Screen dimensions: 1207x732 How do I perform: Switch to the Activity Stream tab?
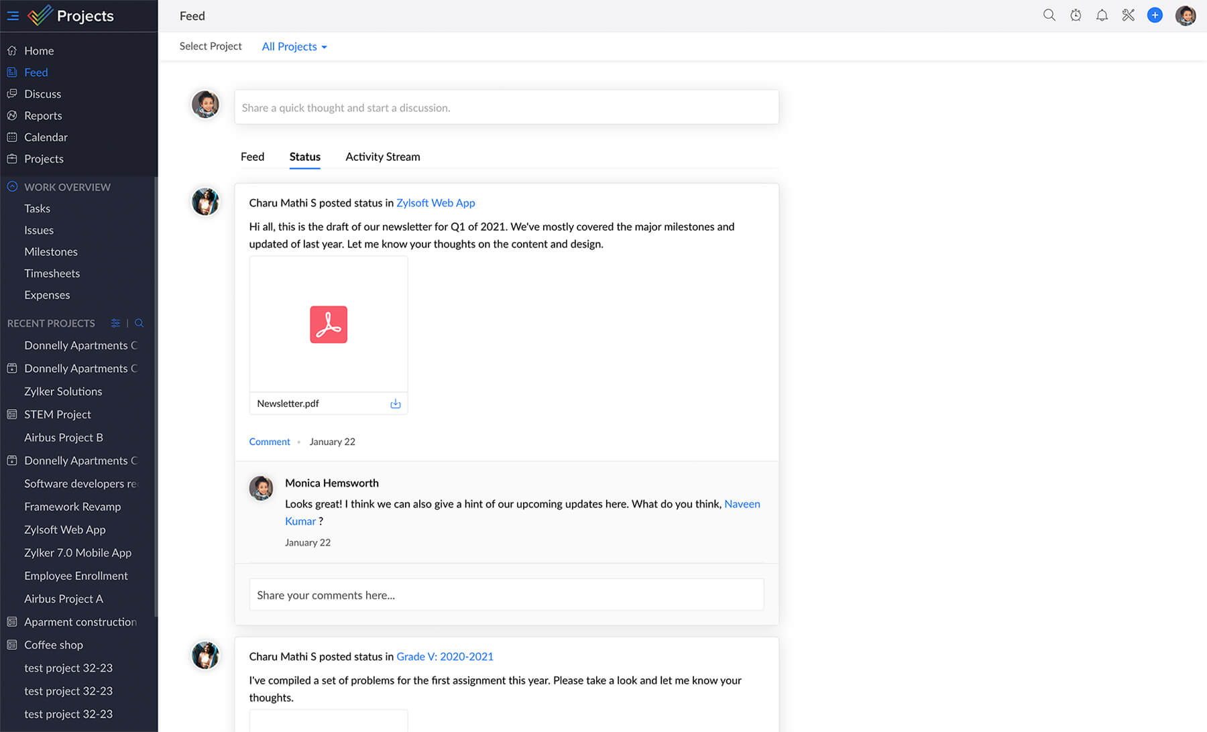(x=382, y=157)
